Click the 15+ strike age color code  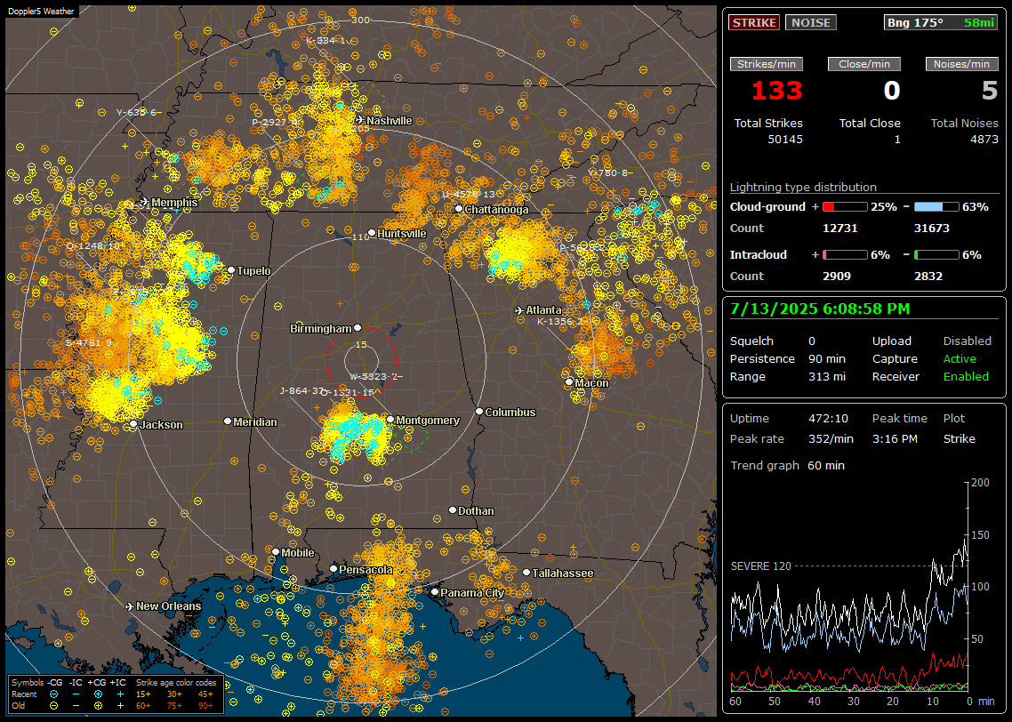(143, 694)
